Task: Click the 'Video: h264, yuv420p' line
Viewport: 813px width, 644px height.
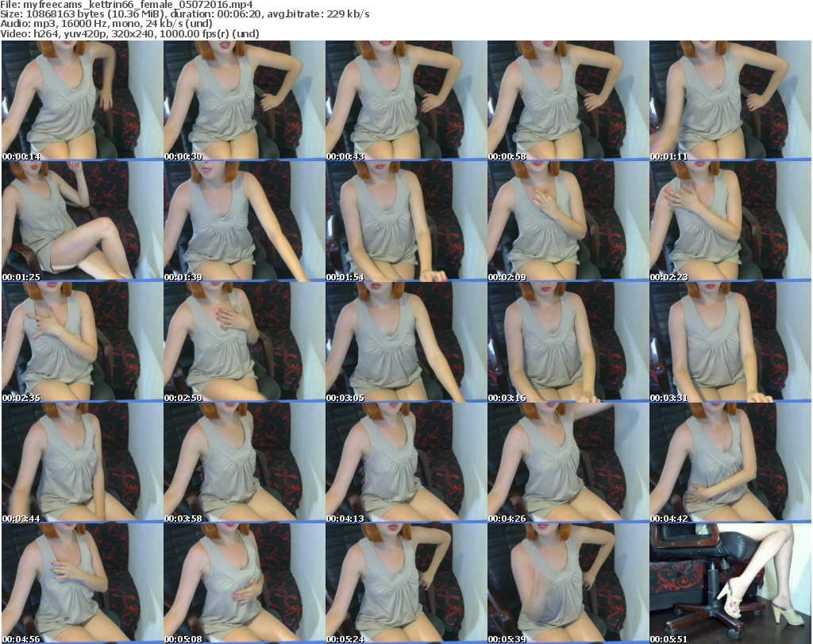Action: pos(129,33)
